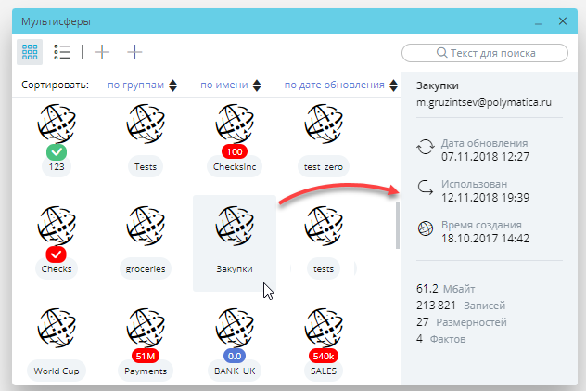Click the second plus icon in toolbar
This screenshot has height=391, width=586.
coord(134,52)
